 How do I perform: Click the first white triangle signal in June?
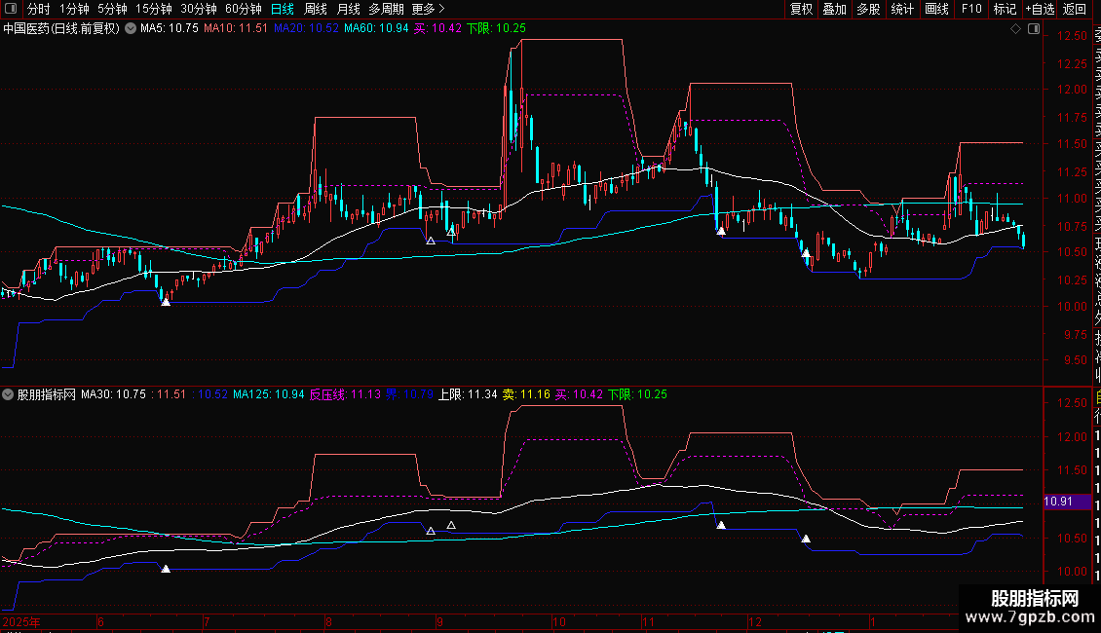[166, 302]
